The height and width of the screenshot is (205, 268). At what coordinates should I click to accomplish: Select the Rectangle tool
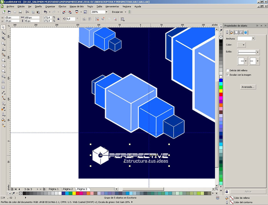click(x=3, y=60)
